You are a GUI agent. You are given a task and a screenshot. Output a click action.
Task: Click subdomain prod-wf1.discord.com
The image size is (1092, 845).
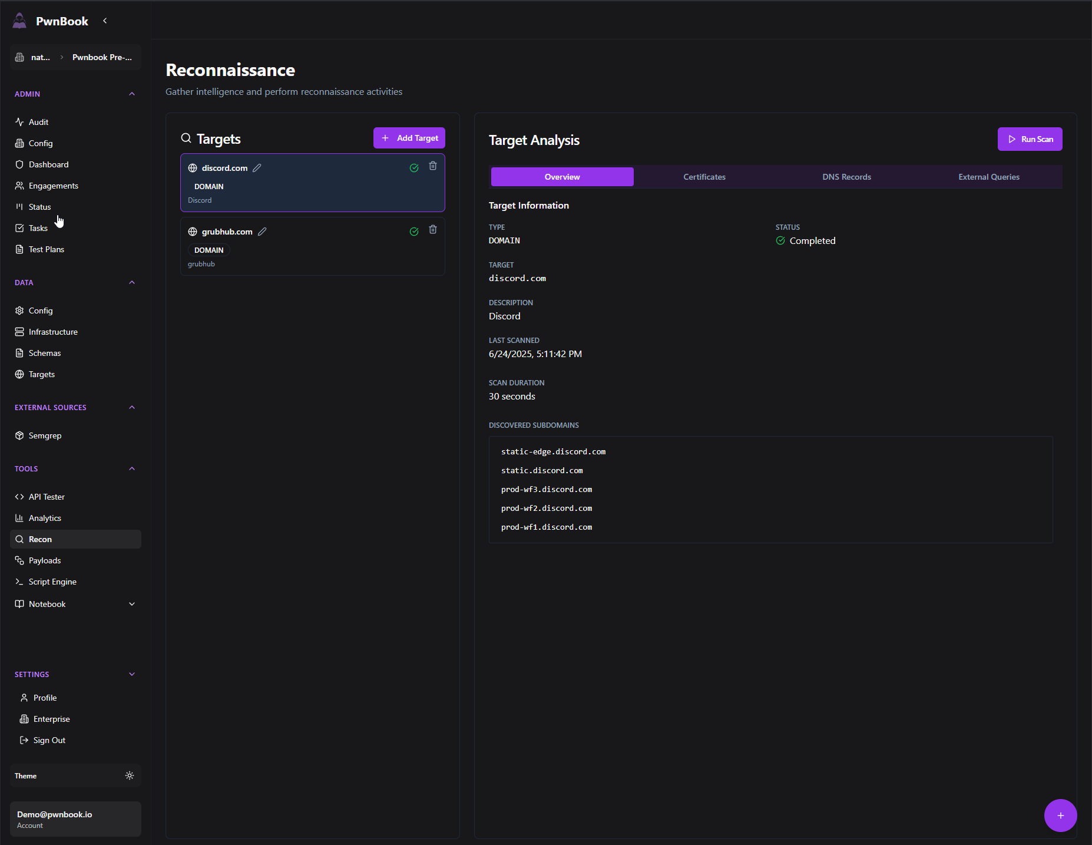point(547,527)
